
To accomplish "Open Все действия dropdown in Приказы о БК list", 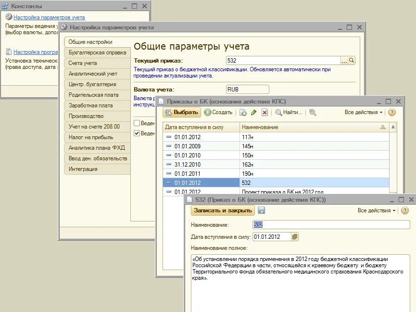I will click(364, 112).
